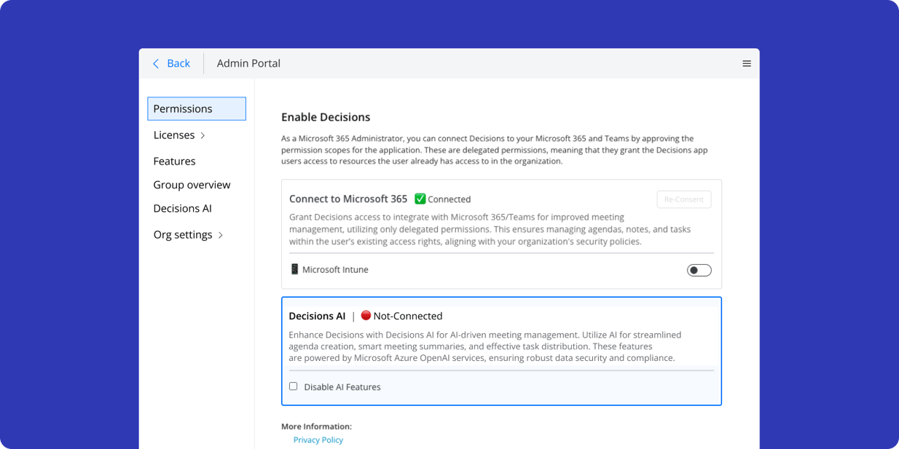Click the Re-Consent button
The height and width of the screenshot is (449, 899).
click(x=683, y=199)
